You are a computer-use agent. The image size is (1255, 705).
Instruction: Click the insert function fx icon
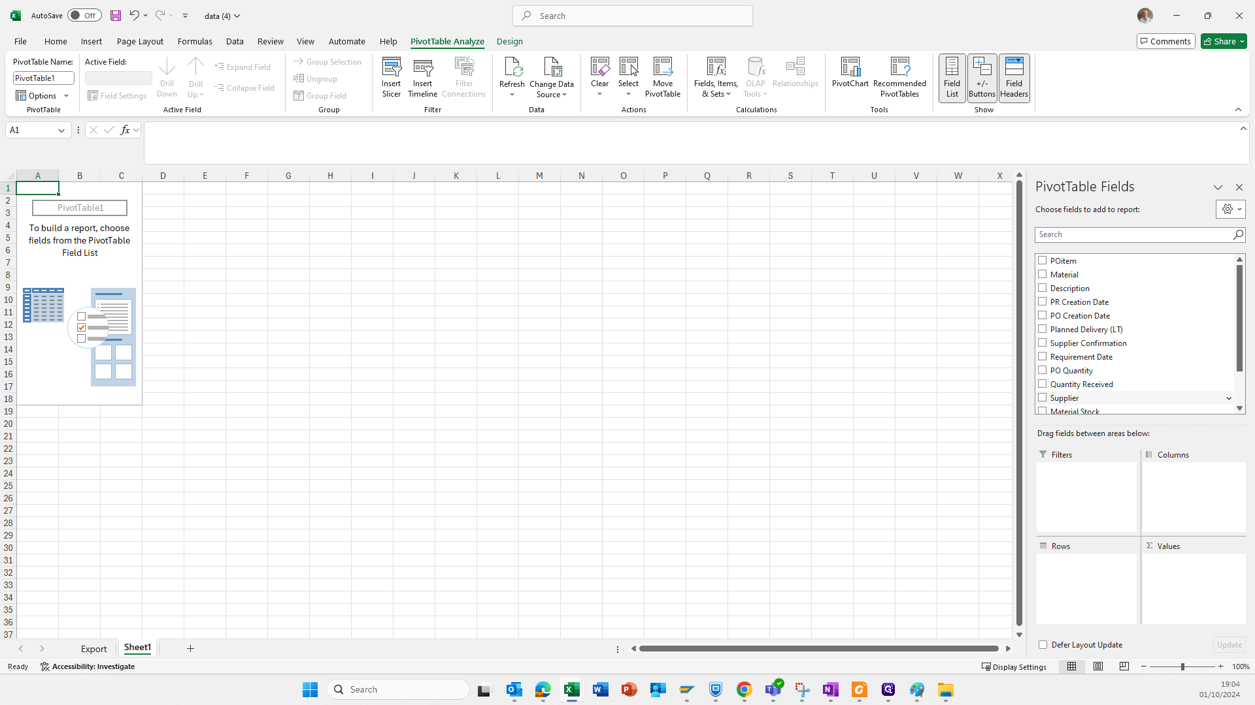pyautogui.click(x=124, y=130)
